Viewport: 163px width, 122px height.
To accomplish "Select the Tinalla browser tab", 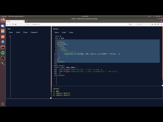I will pos(15,21).
